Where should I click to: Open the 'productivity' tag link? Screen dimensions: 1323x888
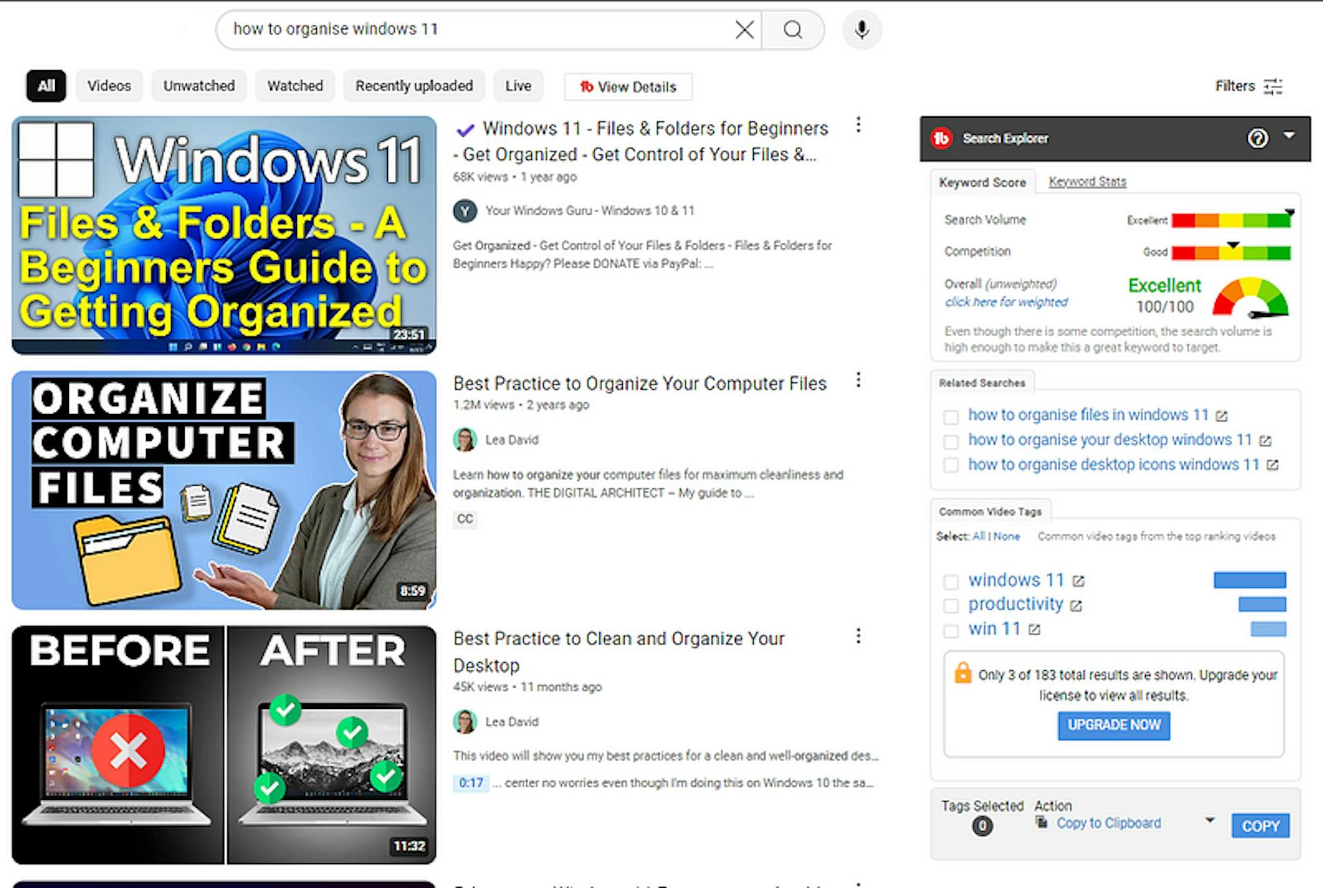pos(1016,604)
